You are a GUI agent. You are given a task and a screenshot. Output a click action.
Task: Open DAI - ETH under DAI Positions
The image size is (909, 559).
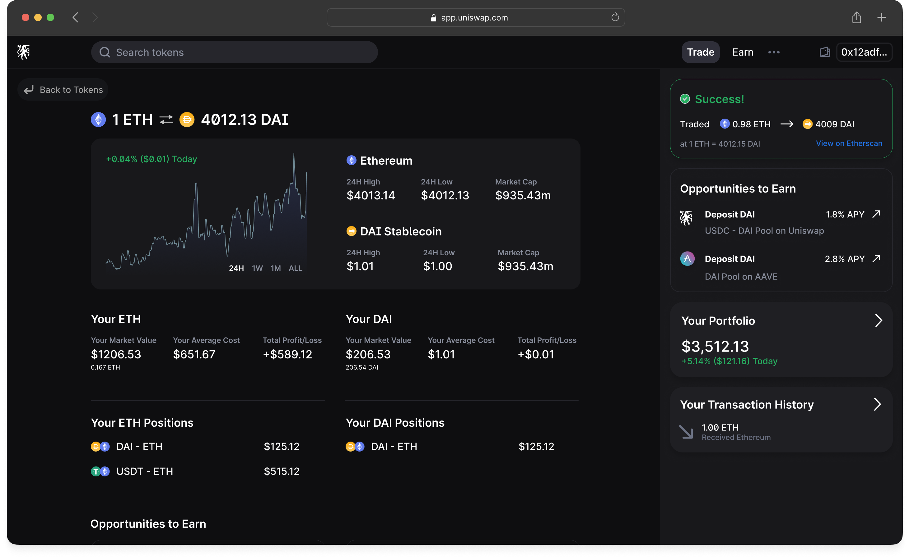point(450,447)
